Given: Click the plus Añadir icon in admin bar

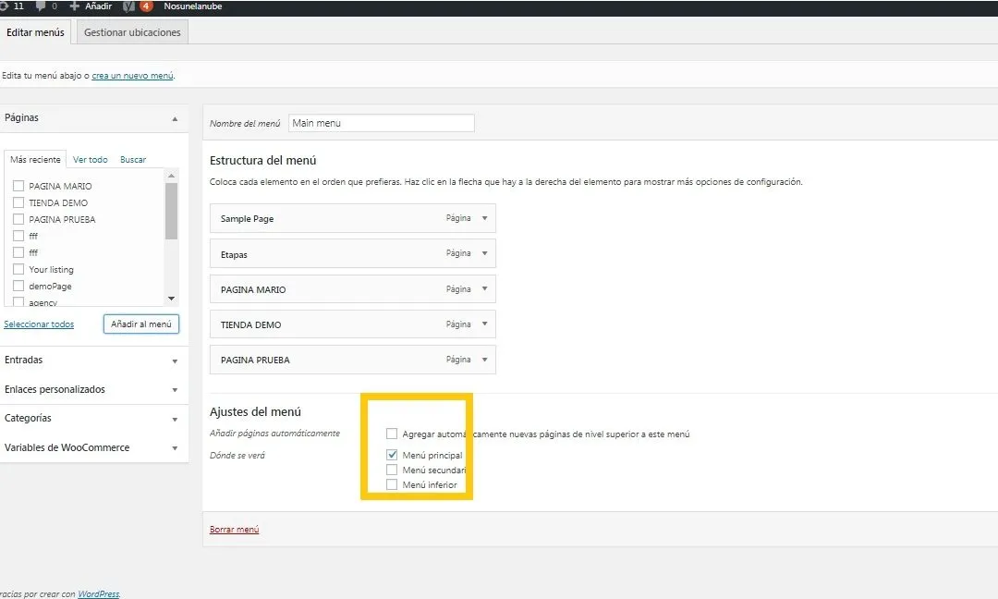Looking at the screenshot, I should (x=75, y=6).
